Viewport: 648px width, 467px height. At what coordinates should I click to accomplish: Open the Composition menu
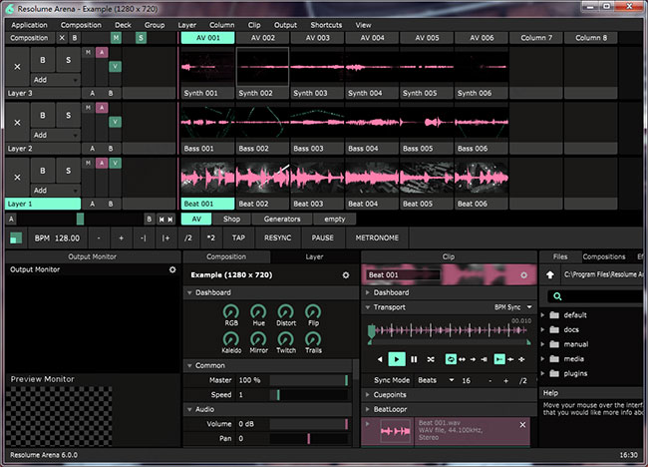click(x=81, y=25)
